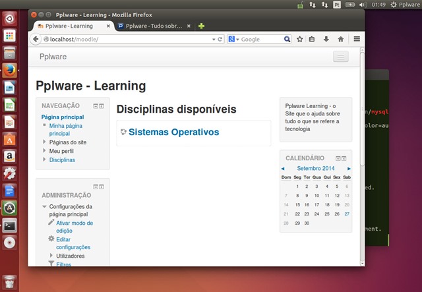Open LibreOffice Calc from dock
The width and height of the screenshot is (422, 292).
(9, 105)
